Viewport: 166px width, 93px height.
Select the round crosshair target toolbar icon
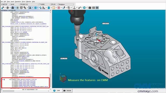click(8, 8)
